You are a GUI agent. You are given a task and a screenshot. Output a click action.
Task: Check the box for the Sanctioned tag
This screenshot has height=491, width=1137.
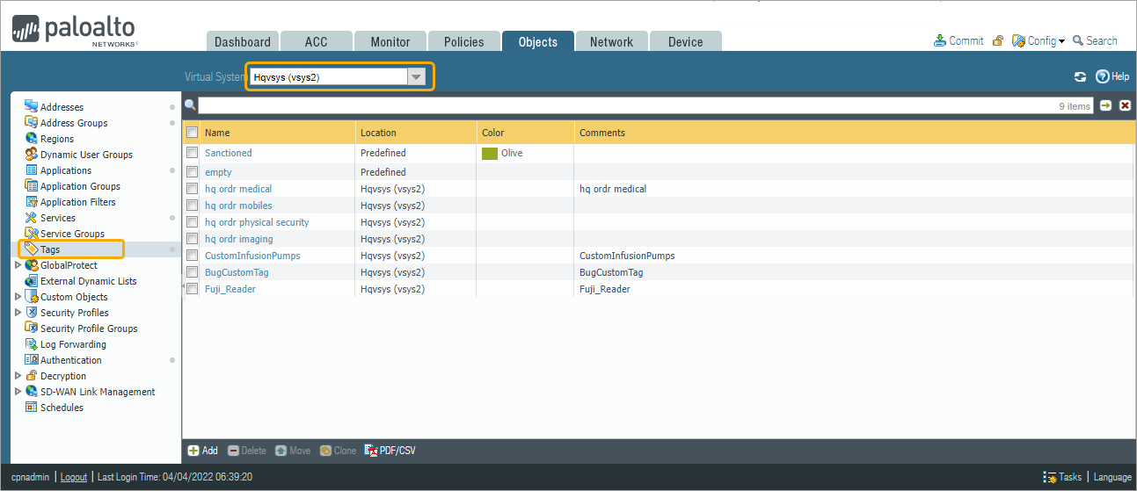coord(192,153)
